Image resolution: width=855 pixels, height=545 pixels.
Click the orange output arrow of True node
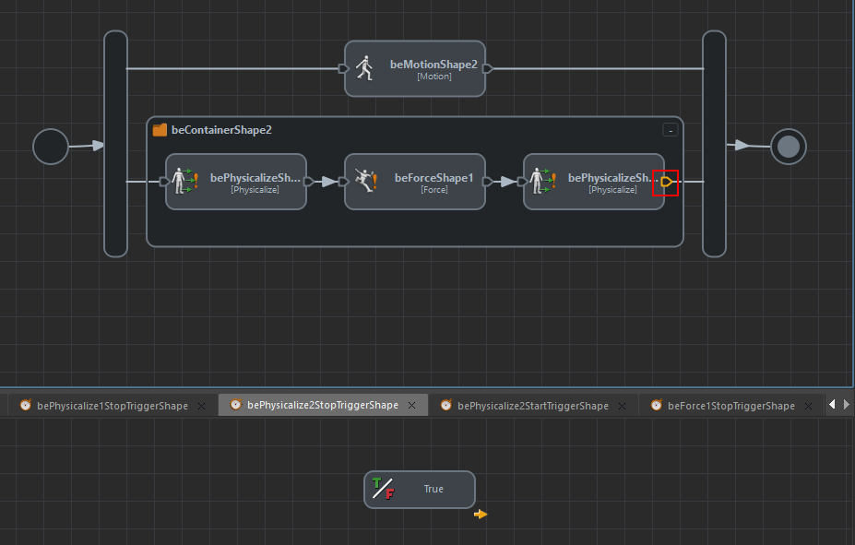point(481,514)
